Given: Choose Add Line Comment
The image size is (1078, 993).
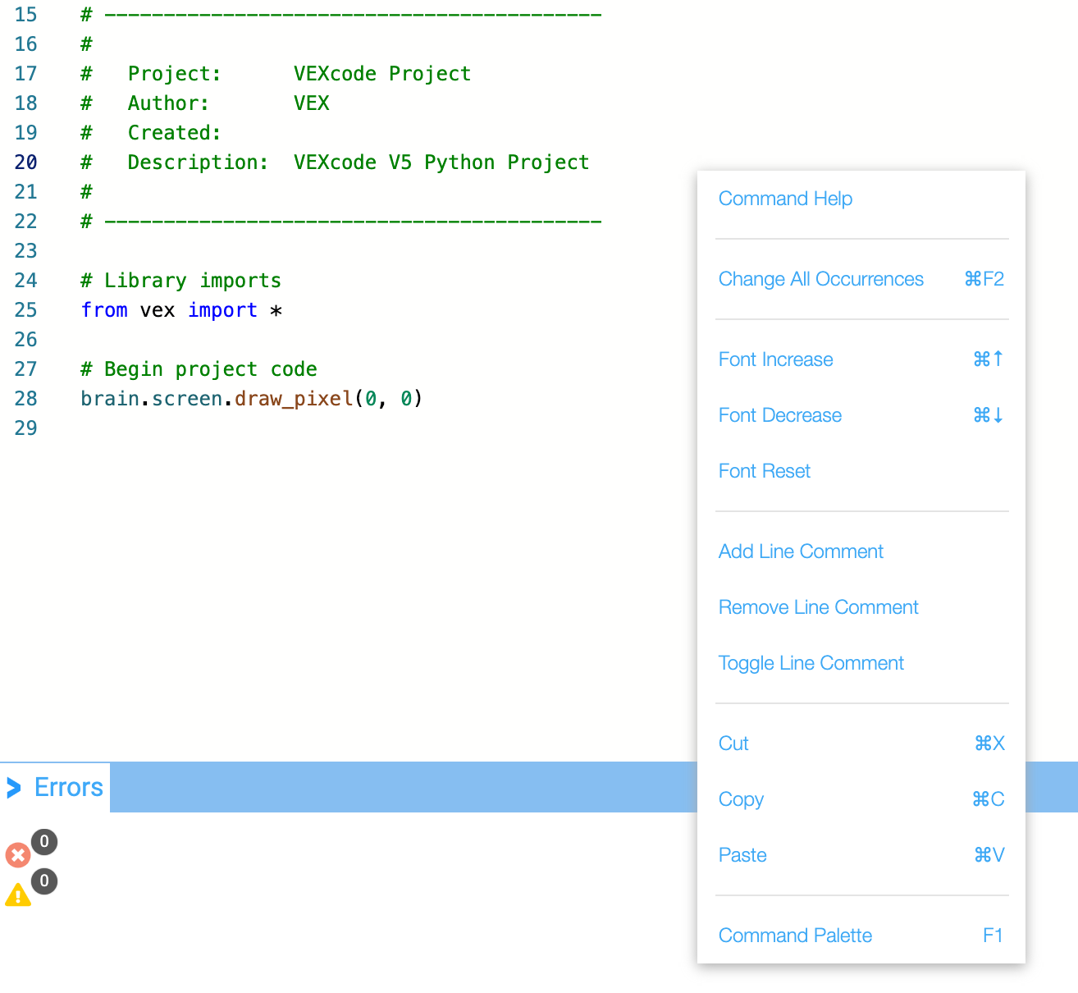Looking at the screenshot, I should 800,551.
